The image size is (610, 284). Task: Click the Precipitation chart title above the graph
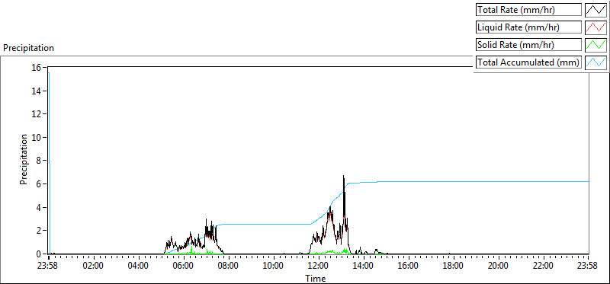(28, 48)
